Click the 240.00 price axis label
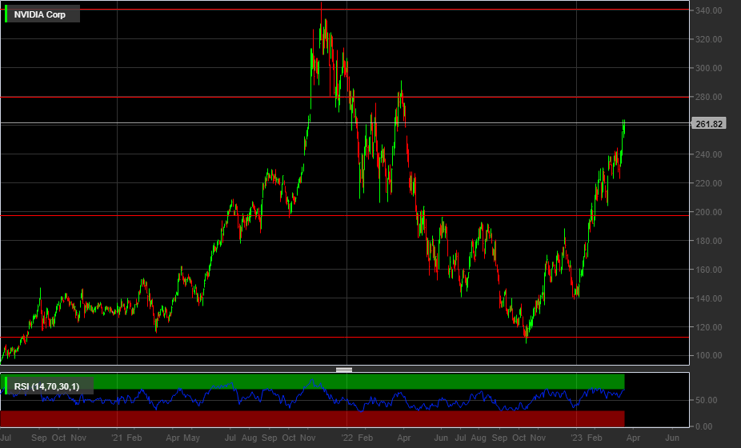The image size is (741, 448). click(708, 154)
